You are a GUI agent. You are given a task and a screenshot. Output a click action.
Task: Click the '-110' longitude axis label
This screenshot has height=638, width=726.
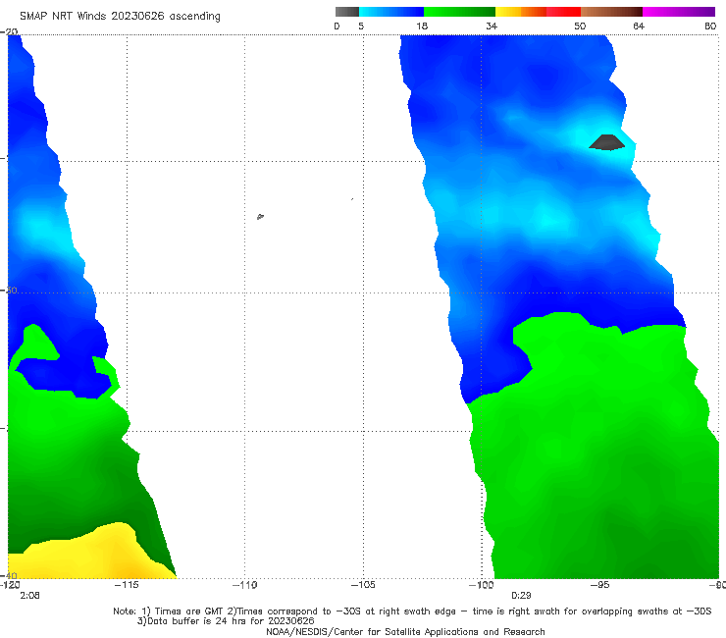coord(244,585)
